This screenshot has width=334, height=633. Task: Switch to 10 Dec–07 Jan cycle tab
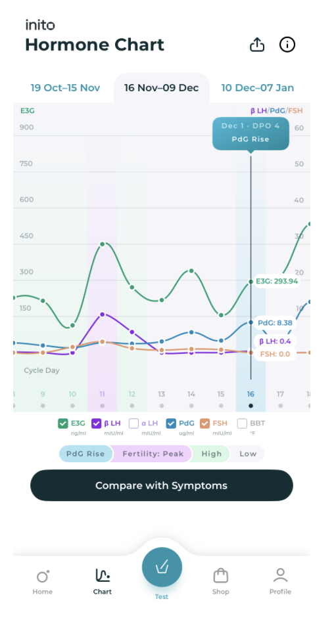258,88
